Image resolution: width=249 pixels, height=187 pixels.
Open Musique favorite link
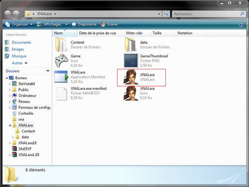tap(19, 56)
